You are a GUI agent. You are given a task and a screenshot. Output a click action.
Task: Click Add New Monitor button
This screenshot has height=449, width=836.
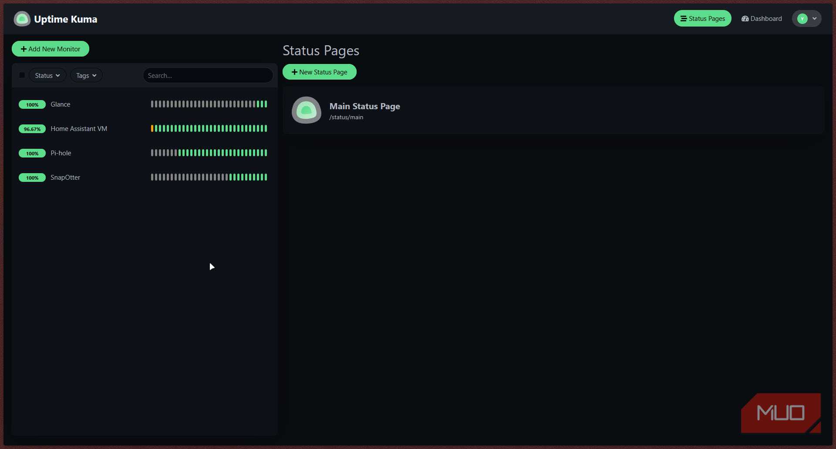(51, 49)
